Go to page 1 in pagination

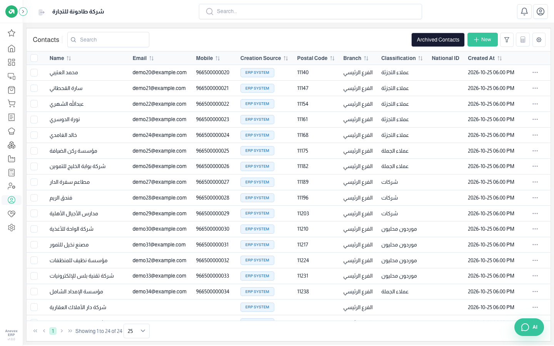53,331
